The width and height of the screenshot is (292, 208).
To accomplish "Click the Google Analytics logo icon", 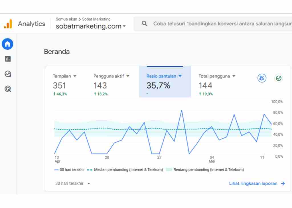I will (x=8, y=24).
